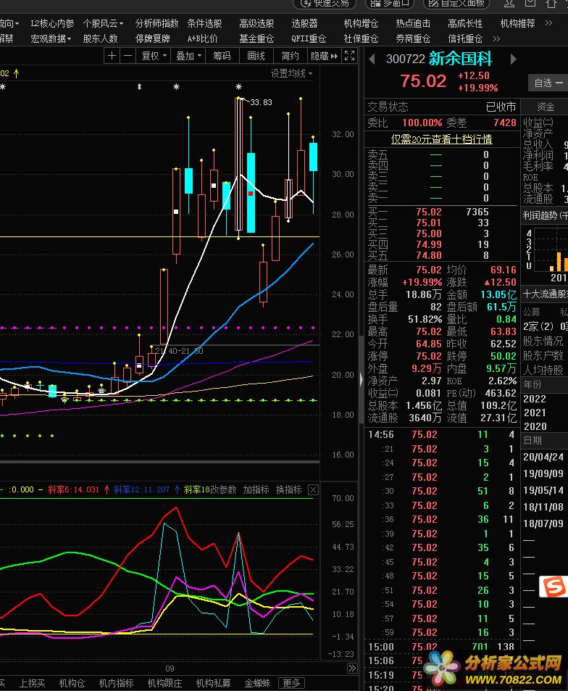
Task: Click the 仅需20元查看十档行情 link
Action: [x=441, y=139]
